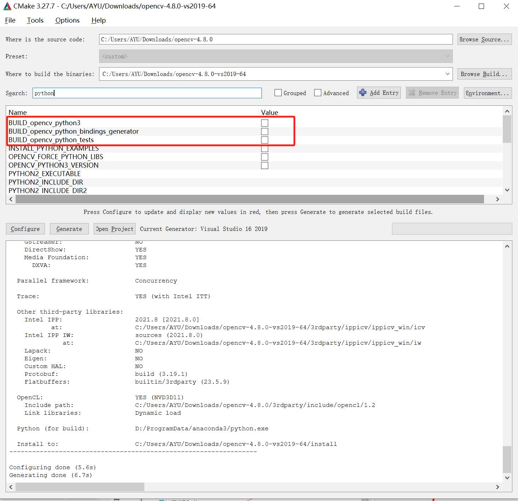The width and height of the screenshot is (518, 501).
Task: Toggle the OPENCV_FORCE_PYTHON_LIBS checkbox
Action: (x=265, y=157)
